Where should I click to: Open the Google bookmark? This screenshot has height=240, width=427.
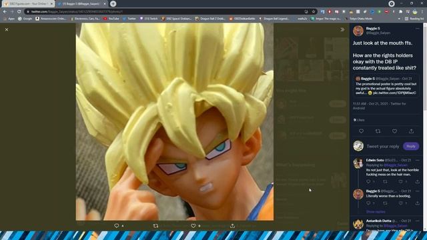point(25,19)
